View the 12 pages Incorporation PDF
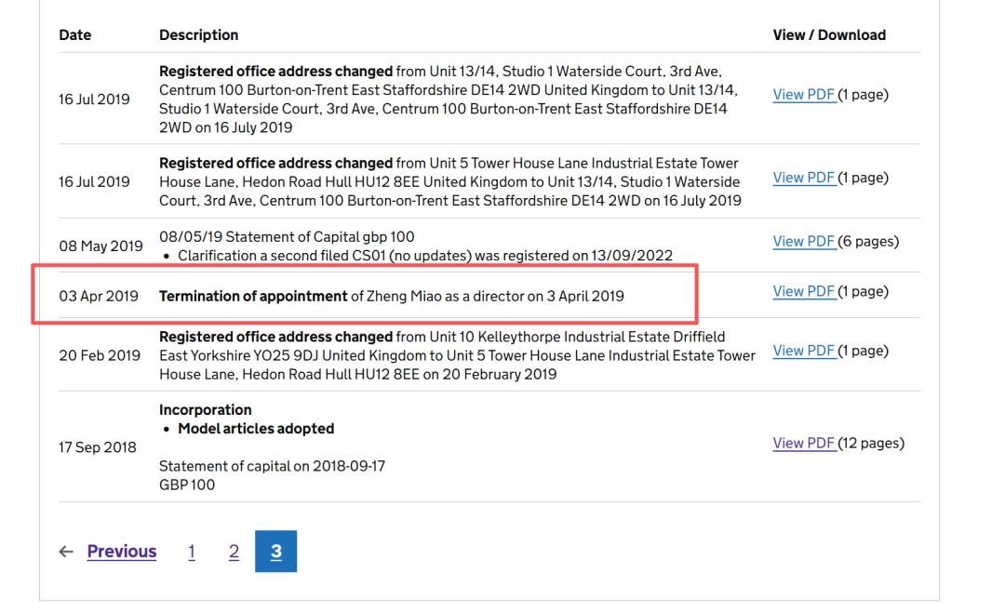 click(x=804, y=443)
